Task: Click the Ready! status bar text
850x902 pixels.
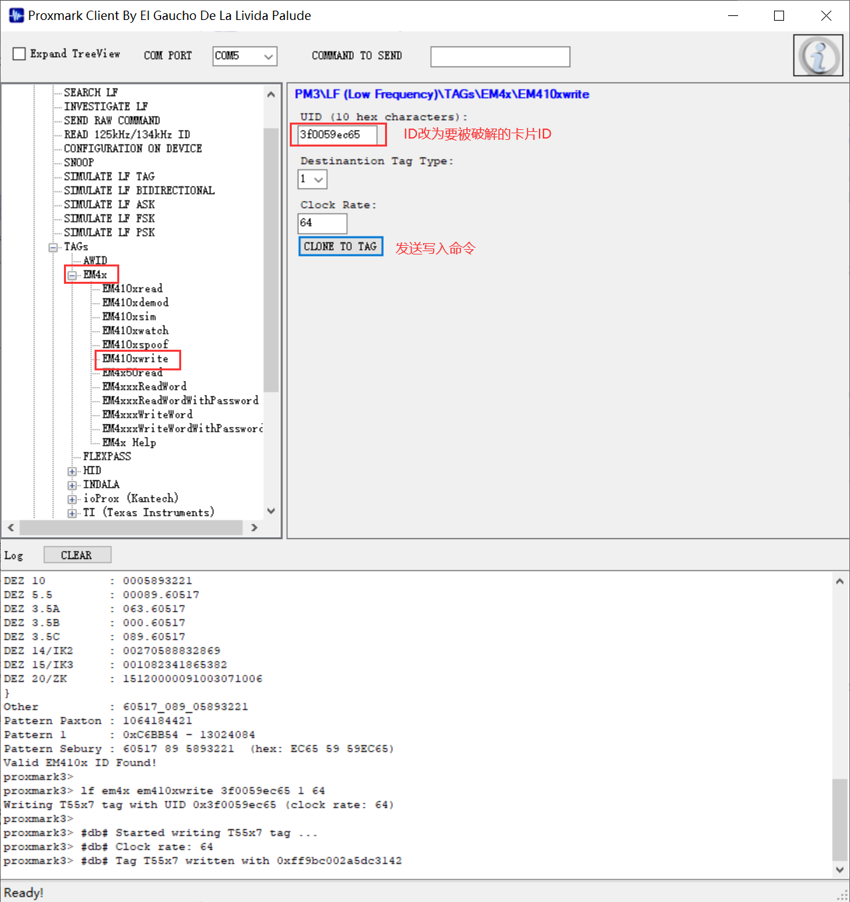Action: click(23, 893)
